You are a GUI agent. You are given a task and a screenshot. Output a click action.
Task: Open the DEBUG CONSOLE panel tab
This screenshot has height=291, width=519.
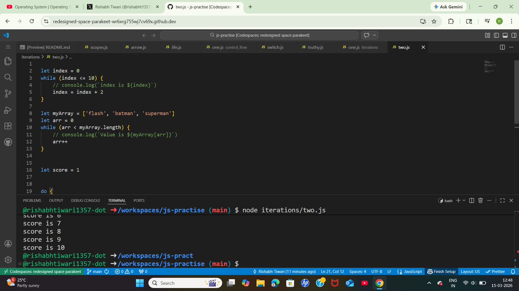point(86,200)
